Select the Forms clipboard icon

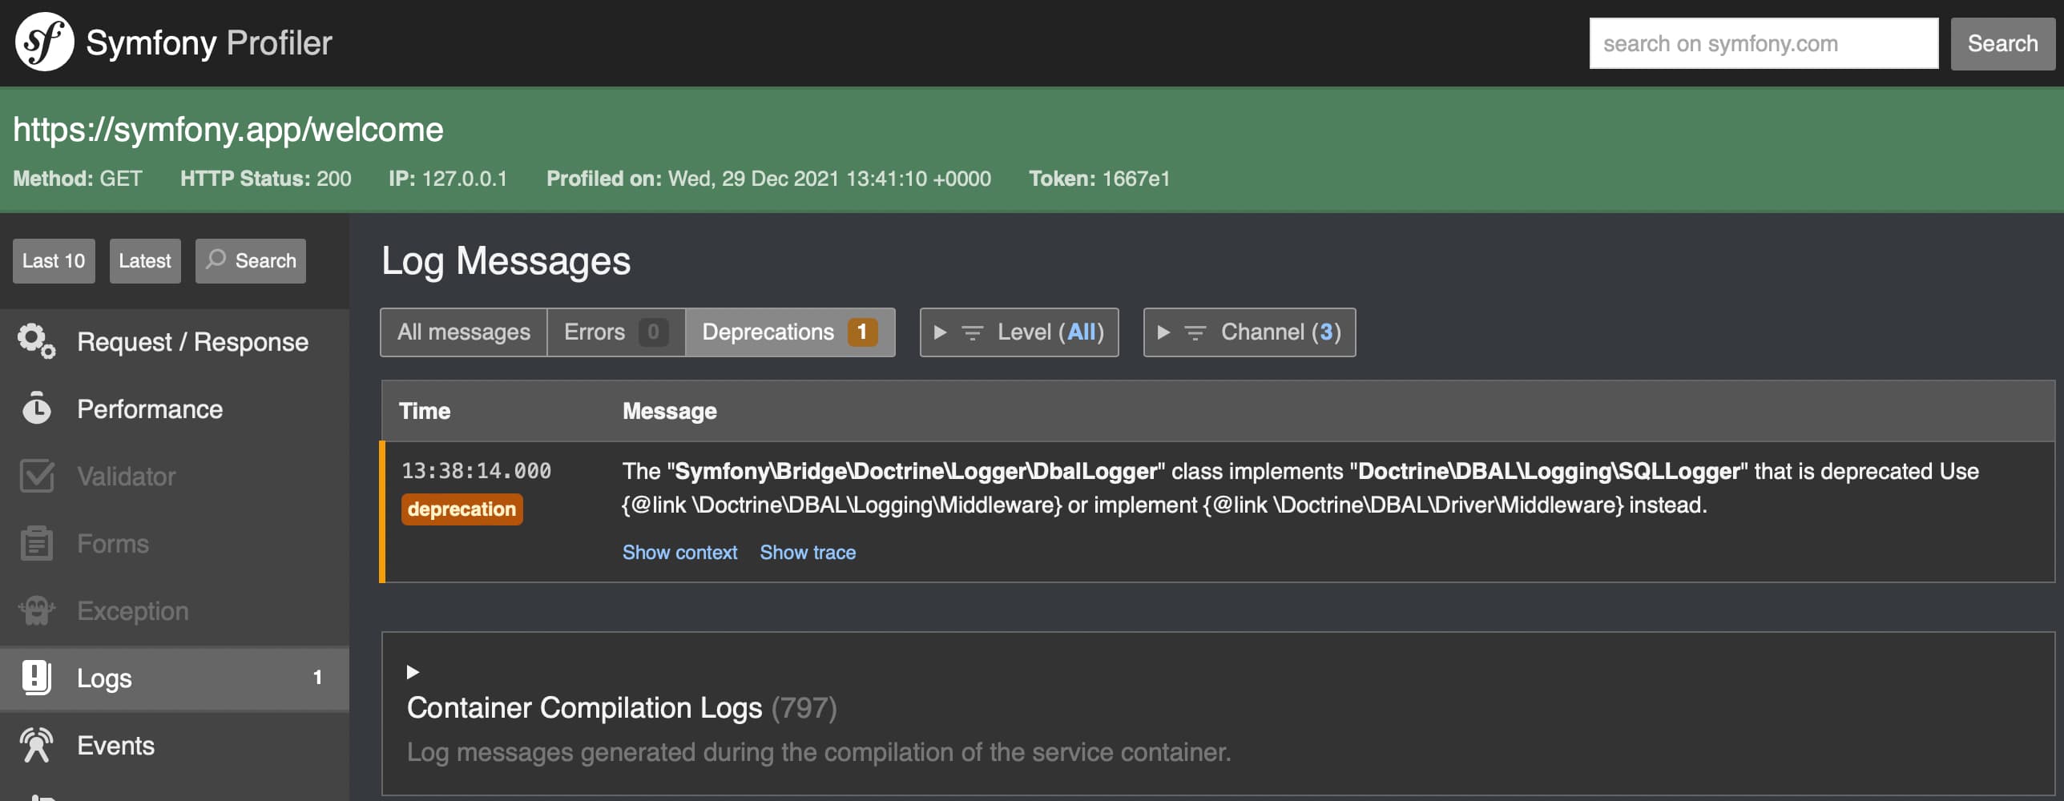tap(35, 543)
